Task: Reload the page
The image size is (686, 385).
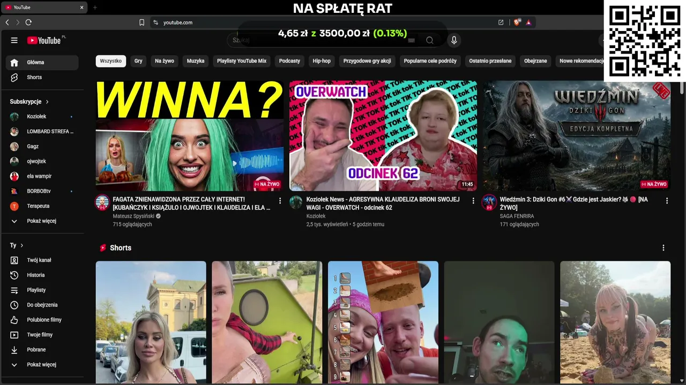Action: [x=28, y=22]
